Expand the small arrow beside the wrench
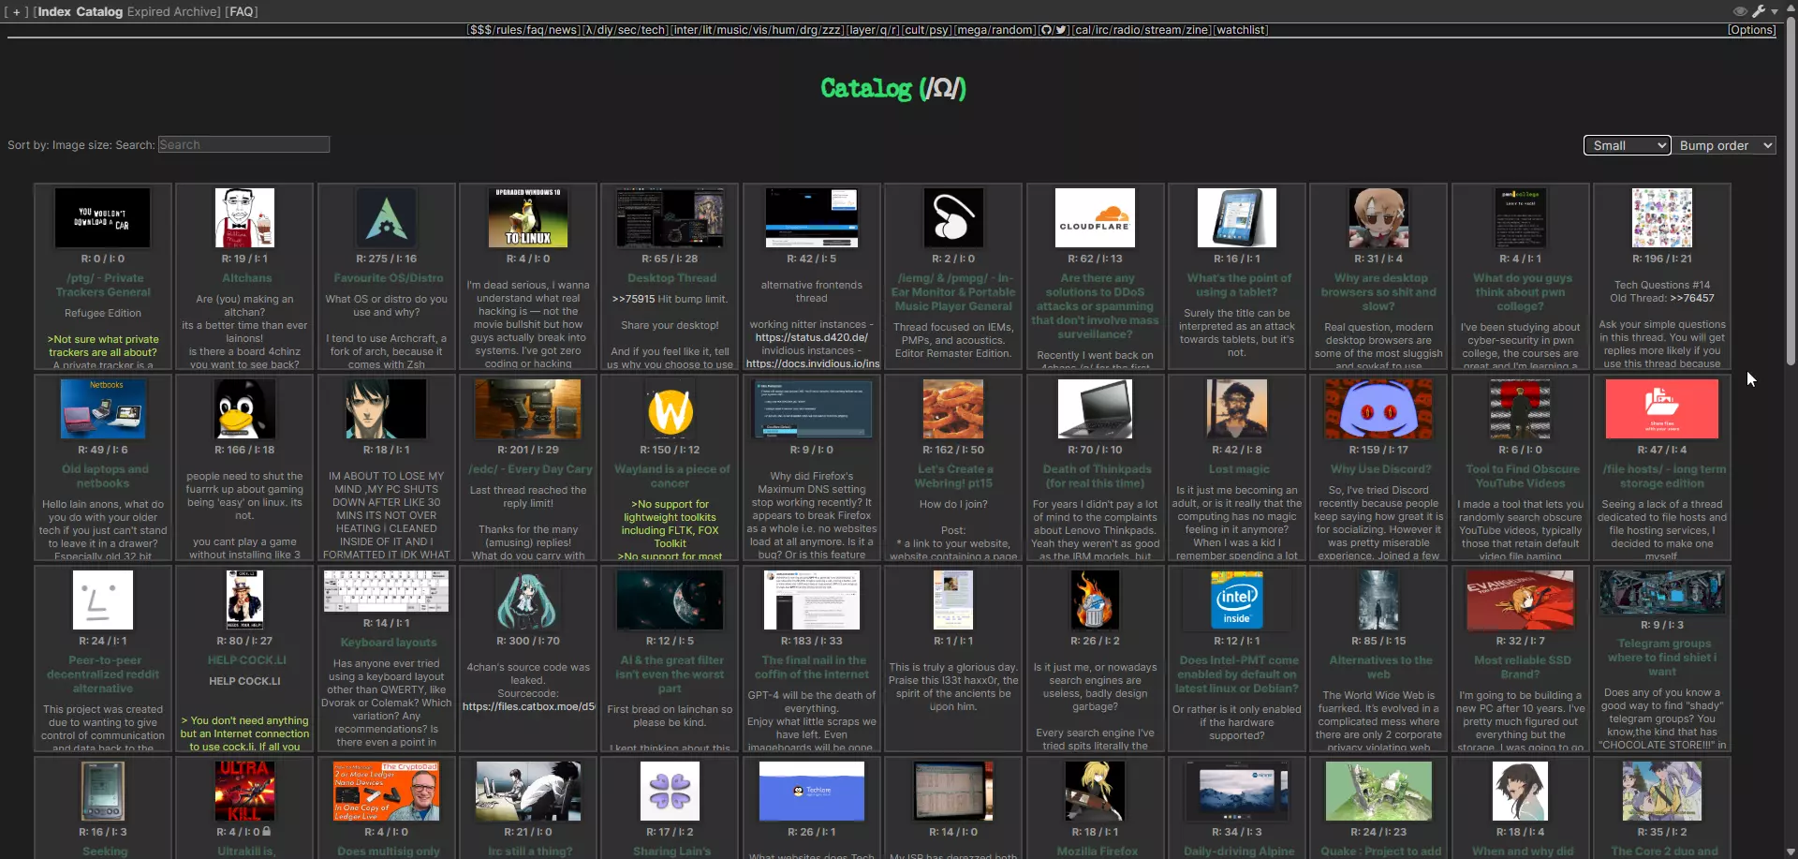This screenshot has width=1798, height=859. [x=1775, y=12]
